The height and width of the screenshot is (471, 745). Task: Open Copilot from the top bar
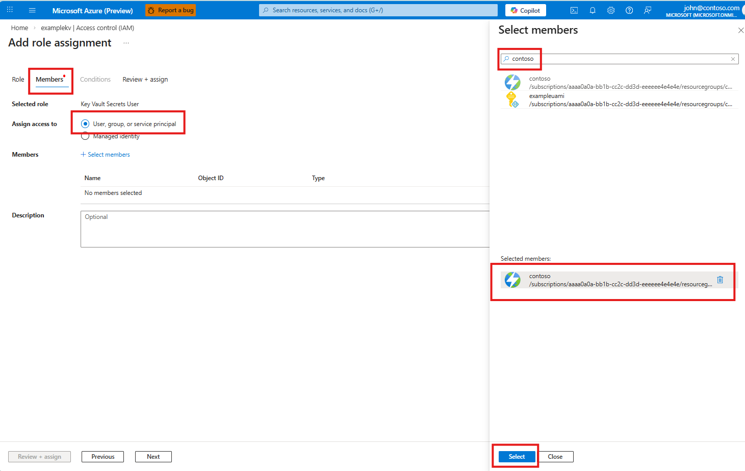tap(525, 10)
